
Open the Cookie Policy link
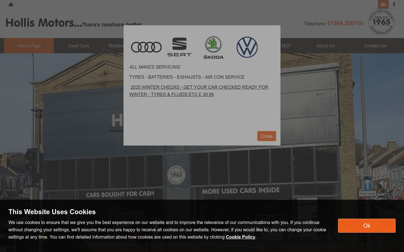(240, 237)
